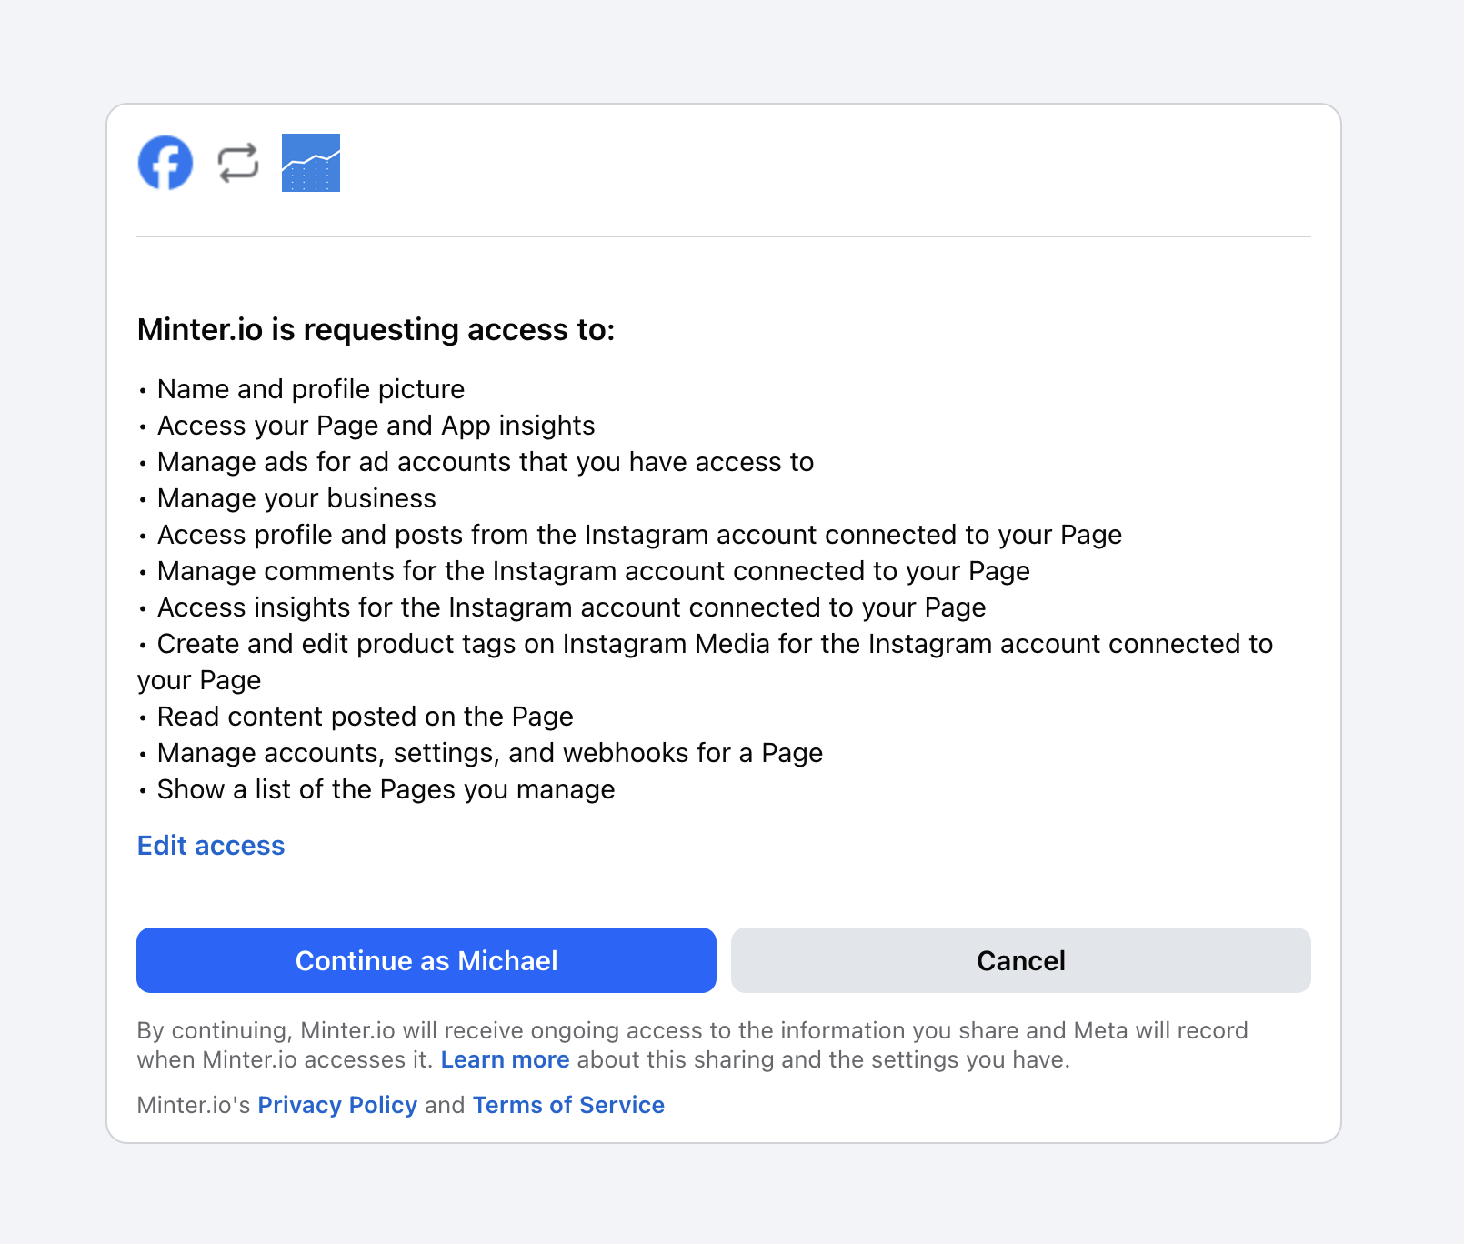Click "Create and edit product tags" permission

pos(714,644)
